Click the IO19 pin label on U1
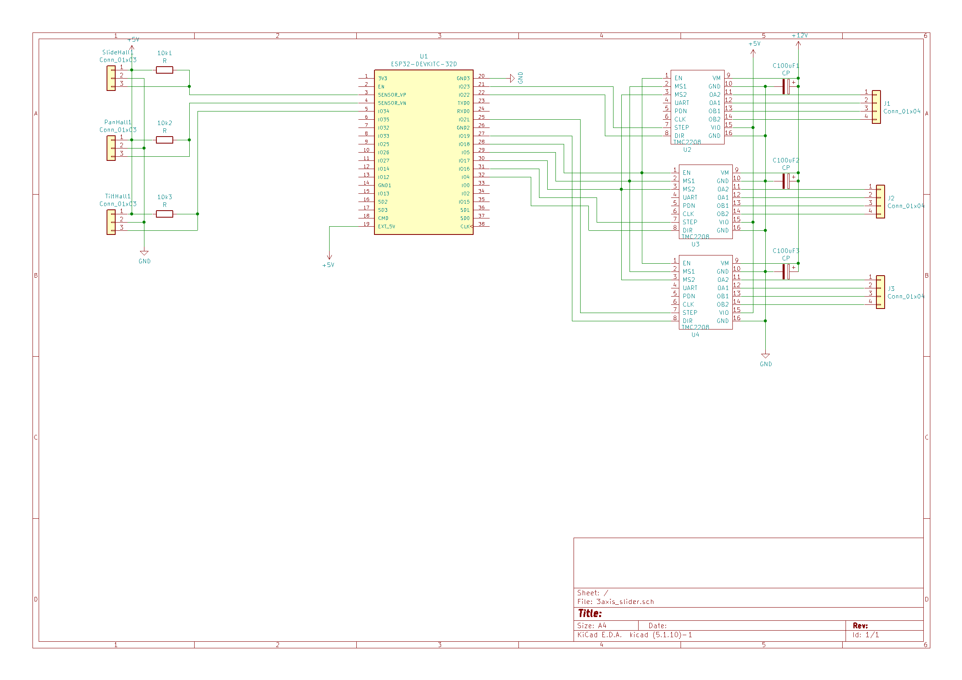962x680 pixels. pyautogui.click(x=464, y=136)
